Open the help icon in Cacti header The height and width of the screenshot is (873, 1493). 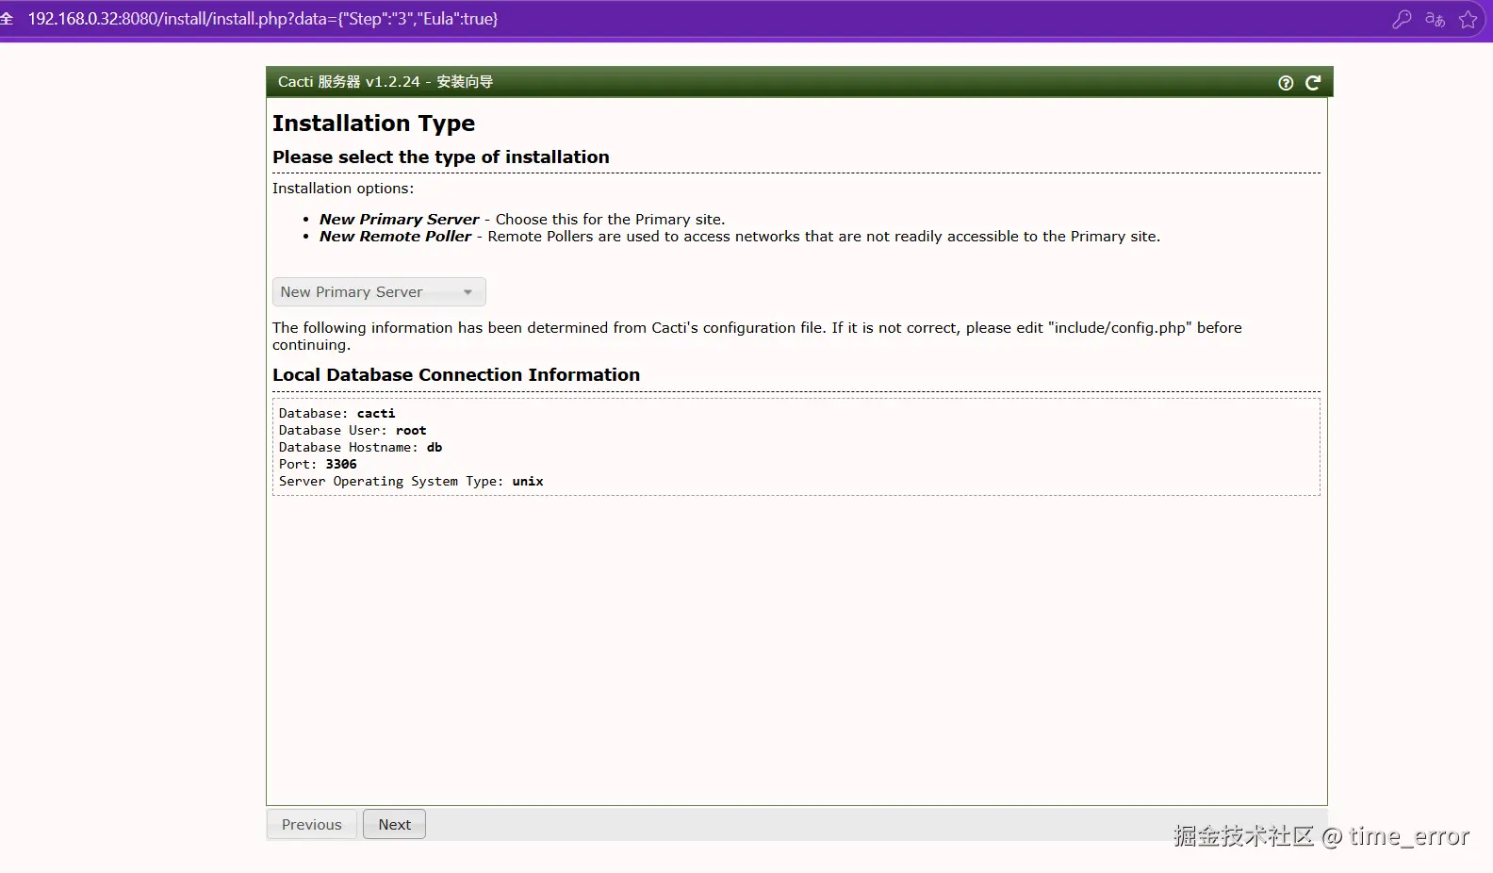click(x=1286, y=83)
